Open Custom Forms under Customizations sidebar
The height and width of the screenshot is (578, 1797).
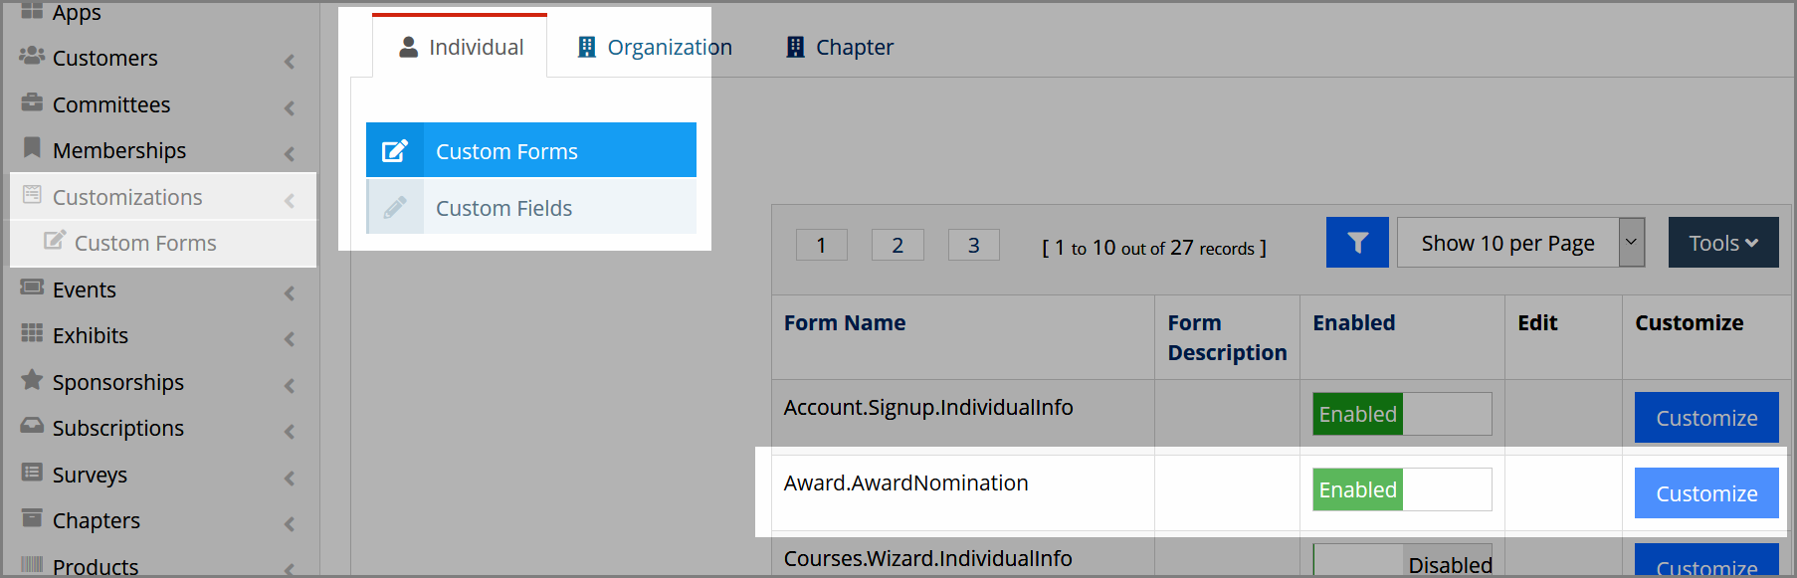tap(145, 243)
